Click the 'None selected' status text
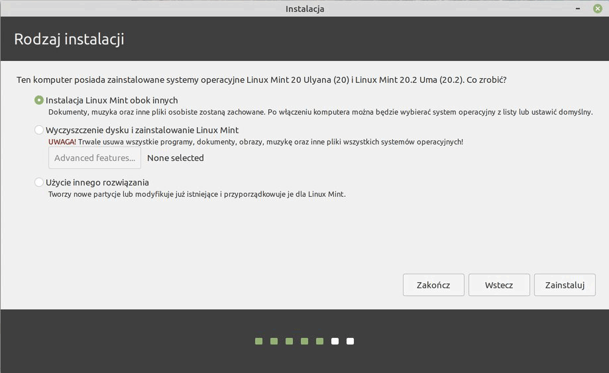This screenshot has width=609, height=373. [176, 158]
